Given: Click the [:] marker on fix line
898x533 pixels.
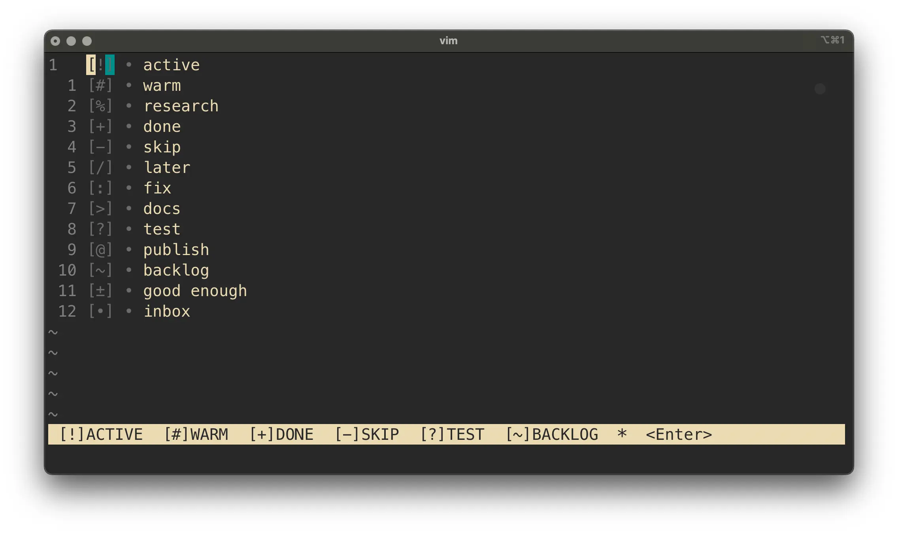Looking at the screenshot, I should coord(100,188).
